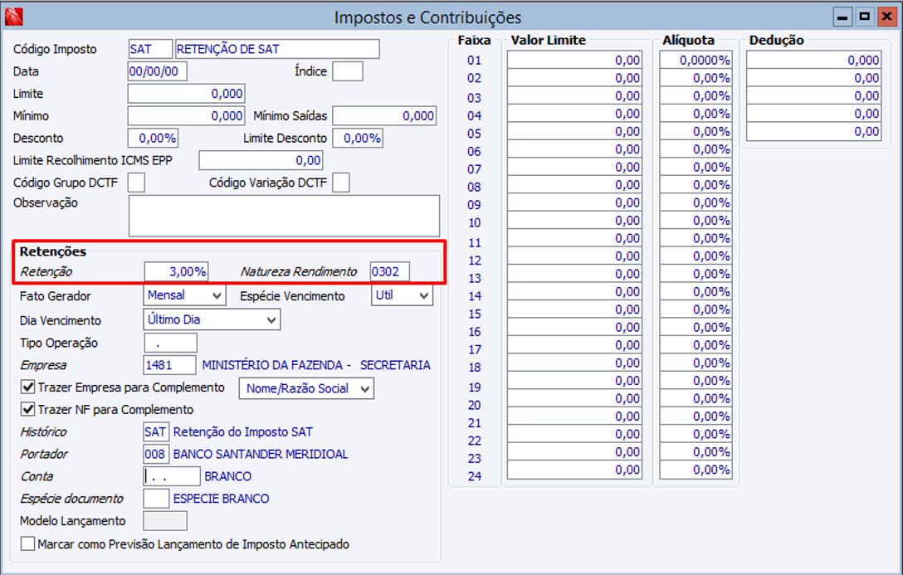Click the Código Grupo DCTF box
The height and width of the screenshot is (575, 903).
pyautogui.click(x=136, y=183)
